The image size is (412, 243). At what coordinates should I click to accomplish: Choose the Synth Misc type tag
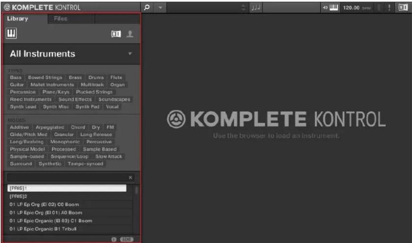coord(56,107)
